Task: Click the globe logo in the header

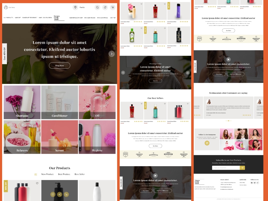Action: coord(6,7)
